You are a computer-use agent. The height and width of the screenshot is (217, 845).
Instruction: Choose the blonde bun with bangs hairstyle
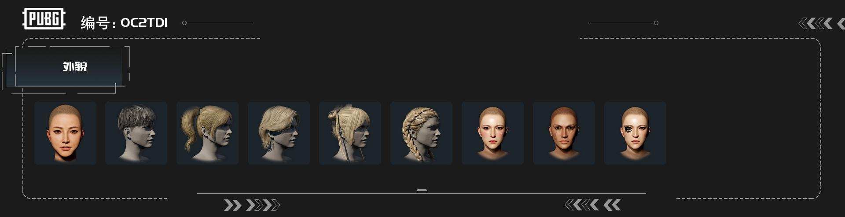pyautogui.click(x=350, y=133)
